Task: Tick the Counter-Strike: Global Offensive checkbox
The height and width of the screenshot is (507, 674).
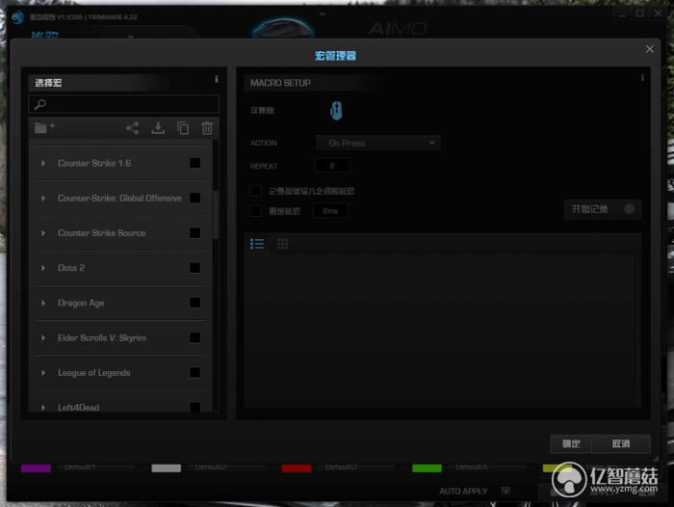Action: [x=194, y=198]
